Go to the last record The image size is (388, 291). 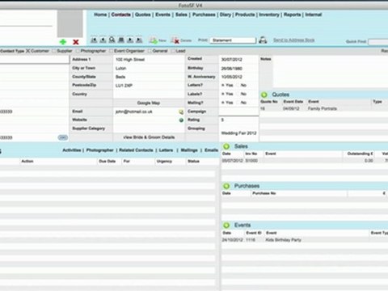point(139,40)
